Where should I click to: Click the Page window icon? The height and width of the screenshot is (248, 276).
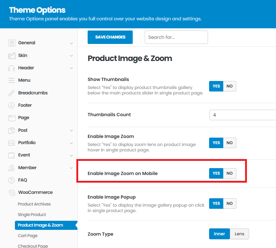click(x=12, y=118)
